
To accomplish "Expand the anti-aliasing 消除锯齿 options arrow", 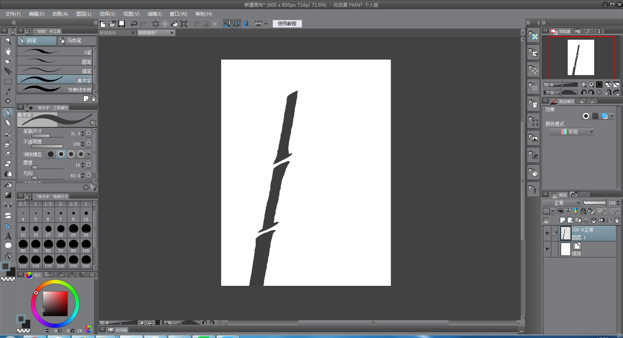I will (89, 154).
